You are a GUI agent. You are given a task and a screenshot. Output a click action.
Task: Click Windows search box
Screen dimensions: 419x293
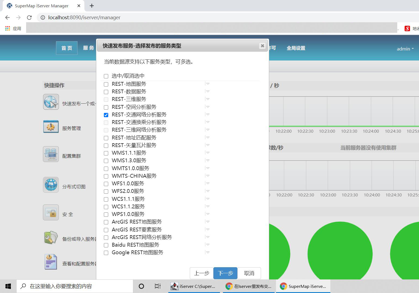[75, 286]
